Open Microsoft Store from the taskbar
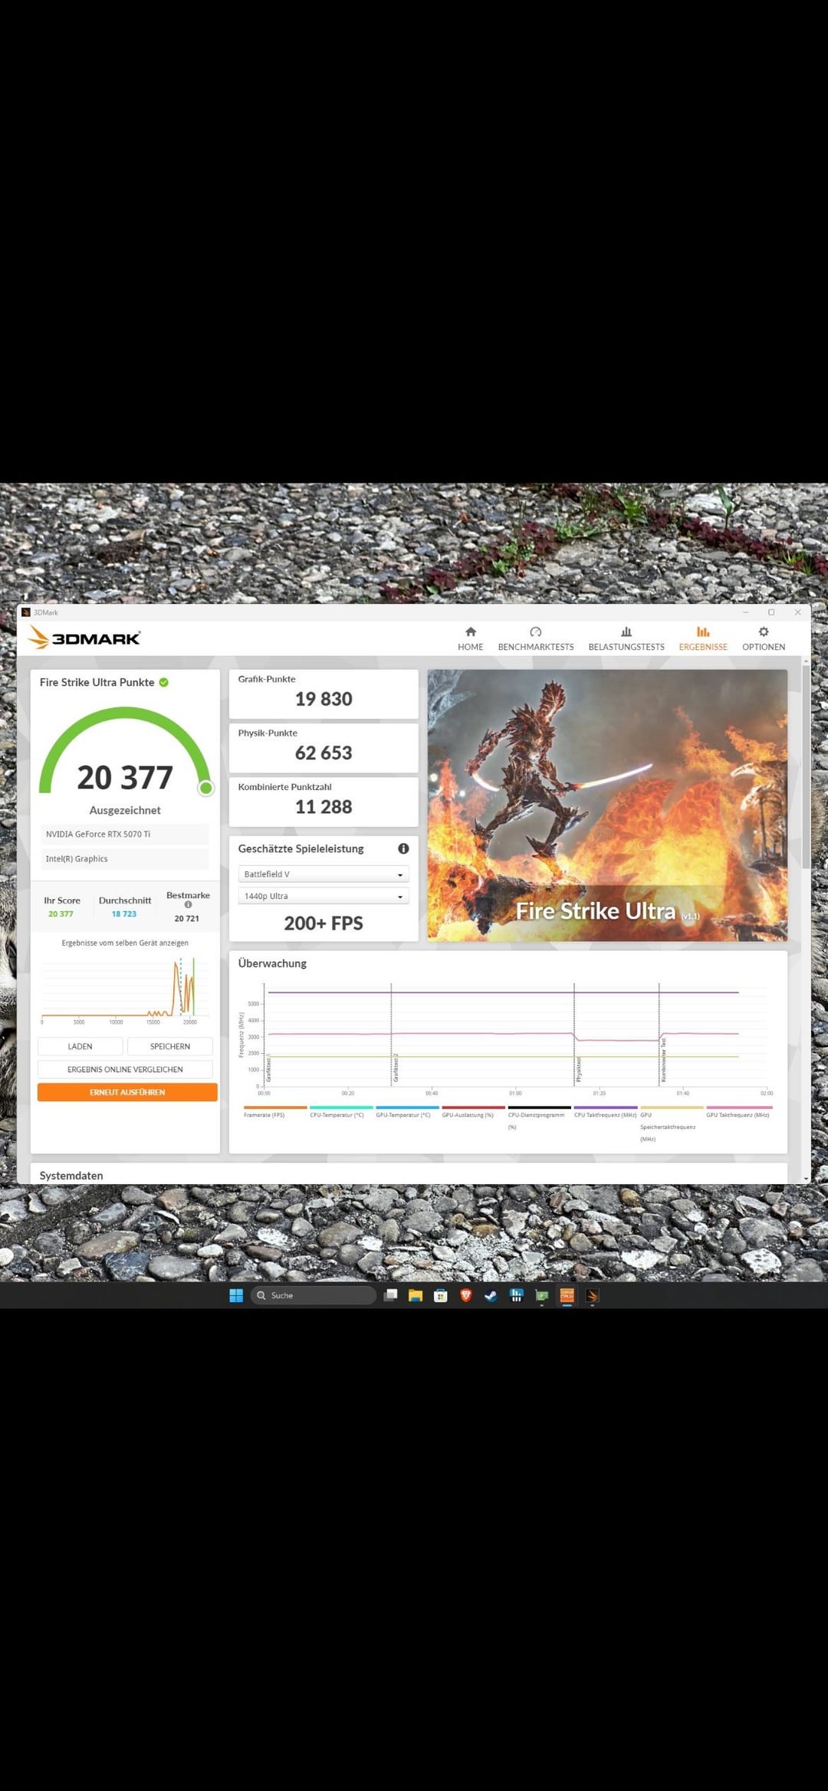 (441, 1295)
